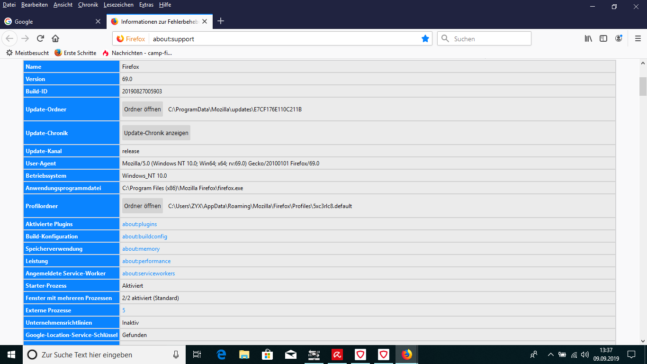647x364 pixels.
Task: Reload the current page
Action: (x=40, y=38)
